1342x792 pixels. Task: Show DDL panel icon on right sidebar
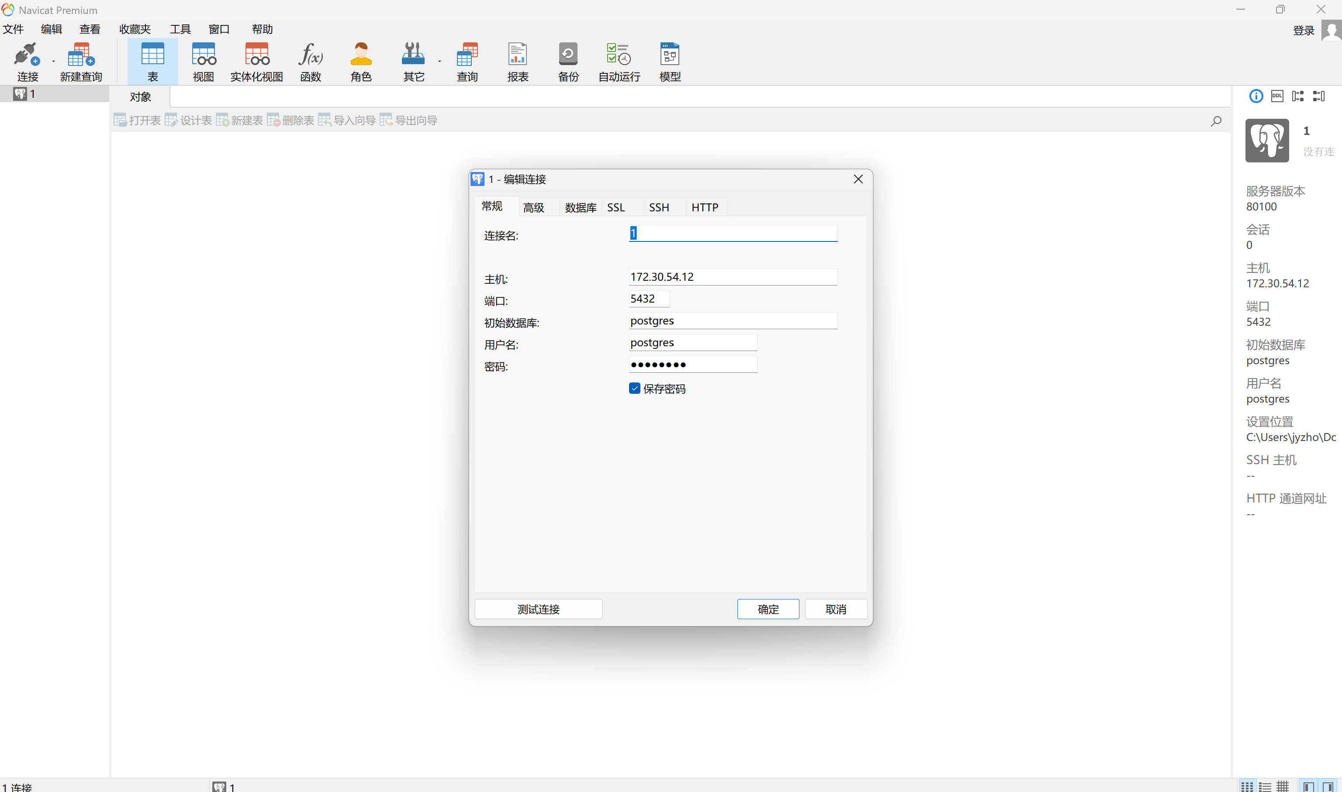click(x=1277, y=96)
